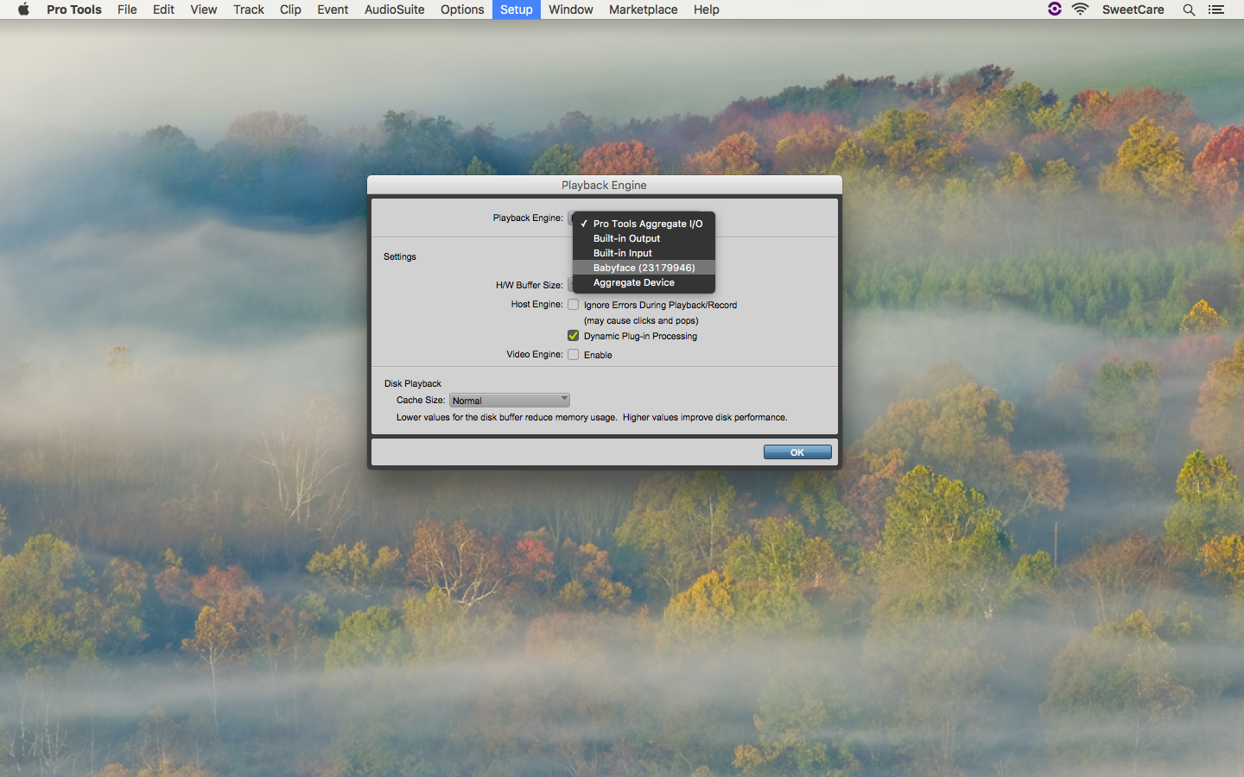Expand the Cache Size dropdown
The height and width of the screenshot is (777, 1244).
click(x=510, y=401)
